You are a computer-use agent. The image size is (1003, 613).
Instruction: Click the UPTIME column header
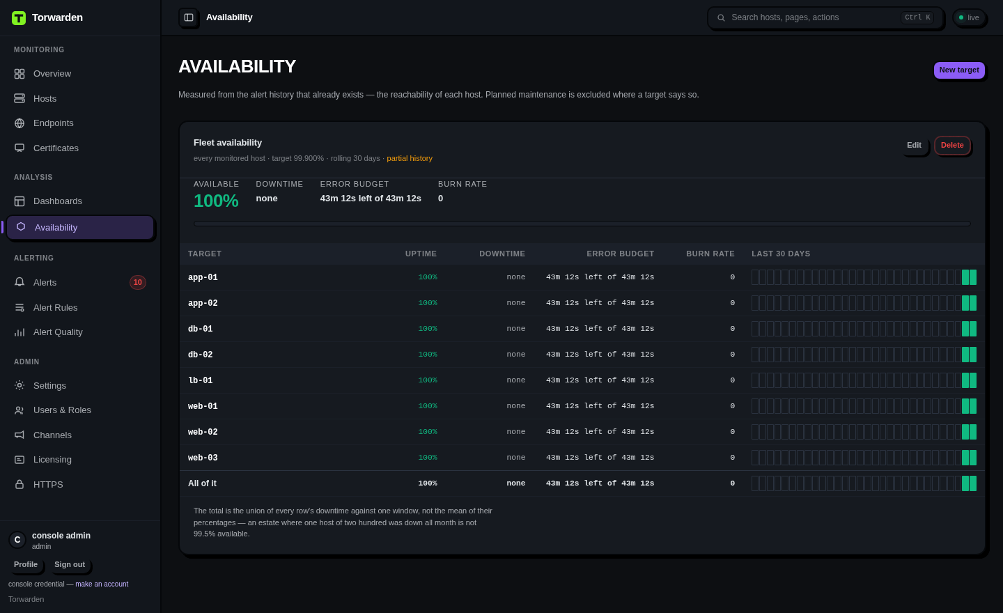(421, 254)
